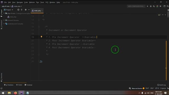Viewport: 169px width, 95px height.
Task: Click Add Configuration button
Action: click(136, 6)
